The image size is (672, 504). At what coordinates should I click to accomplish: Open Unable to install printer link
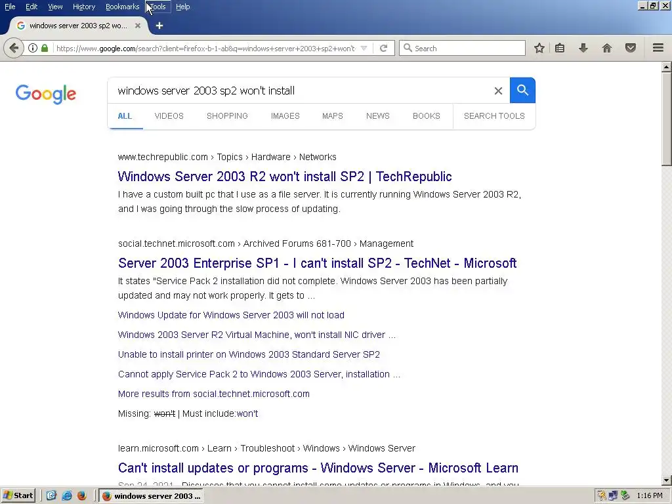pos(249,354)
